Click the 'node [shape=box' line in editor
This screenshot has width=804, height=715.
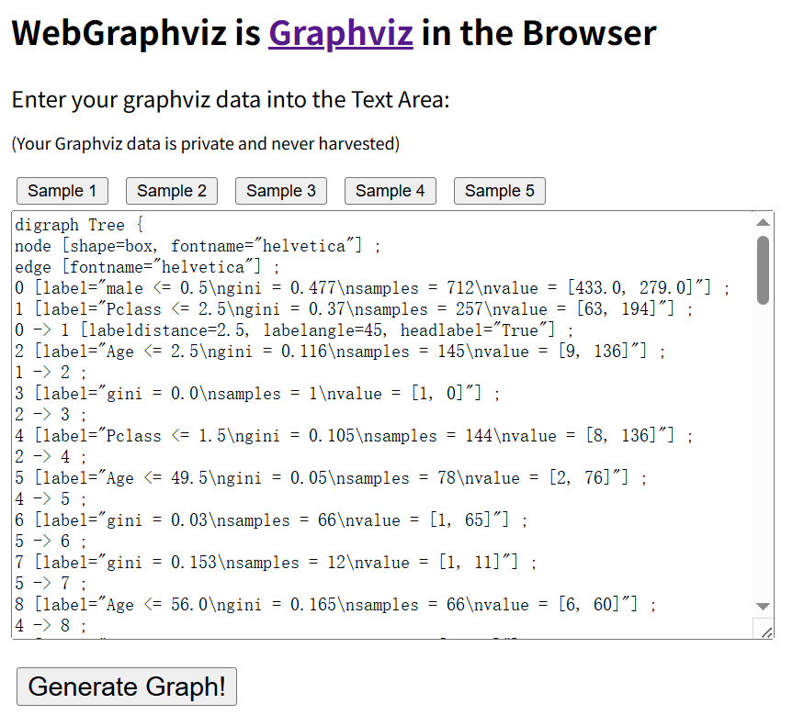click(x=198, y=246)
